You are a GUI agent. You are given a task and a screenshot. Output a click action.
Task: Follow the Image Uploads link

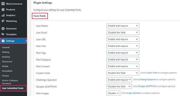coord(133,93)
